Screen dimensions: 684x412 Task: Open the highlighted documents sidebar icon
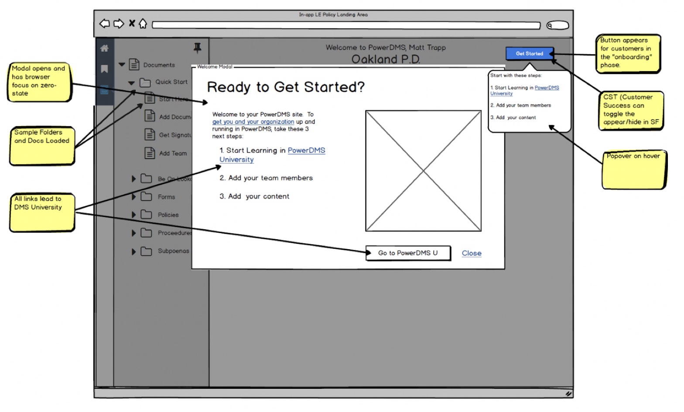[x=104, y=90]
